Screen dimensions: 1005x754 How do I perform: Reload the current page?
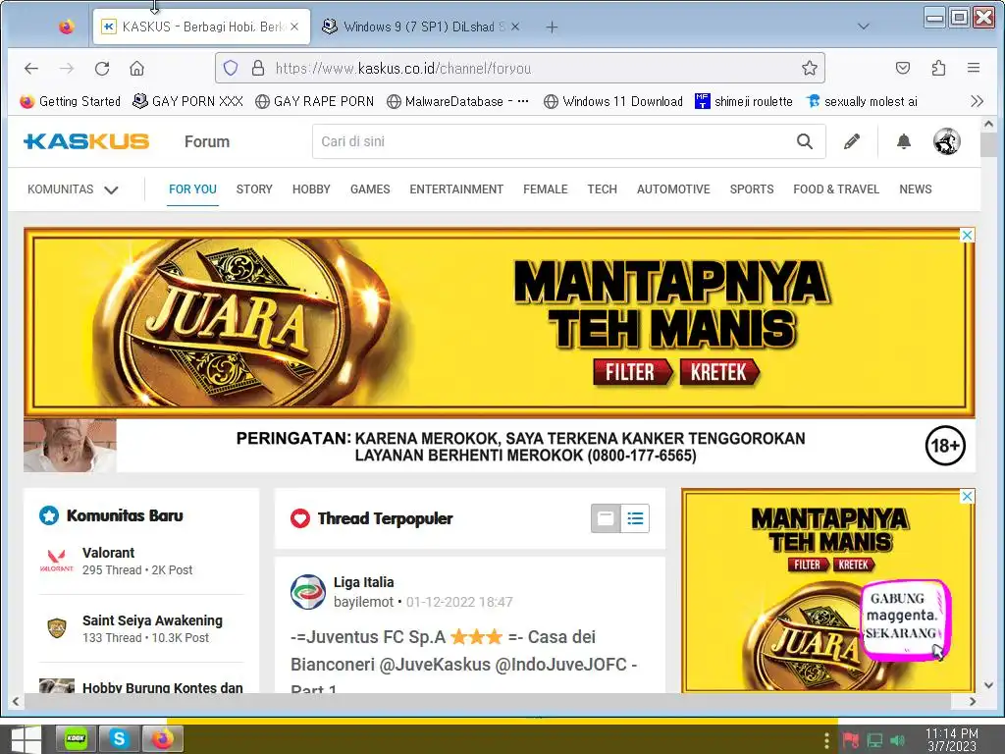pyautogui.click(x=102, y=68)
